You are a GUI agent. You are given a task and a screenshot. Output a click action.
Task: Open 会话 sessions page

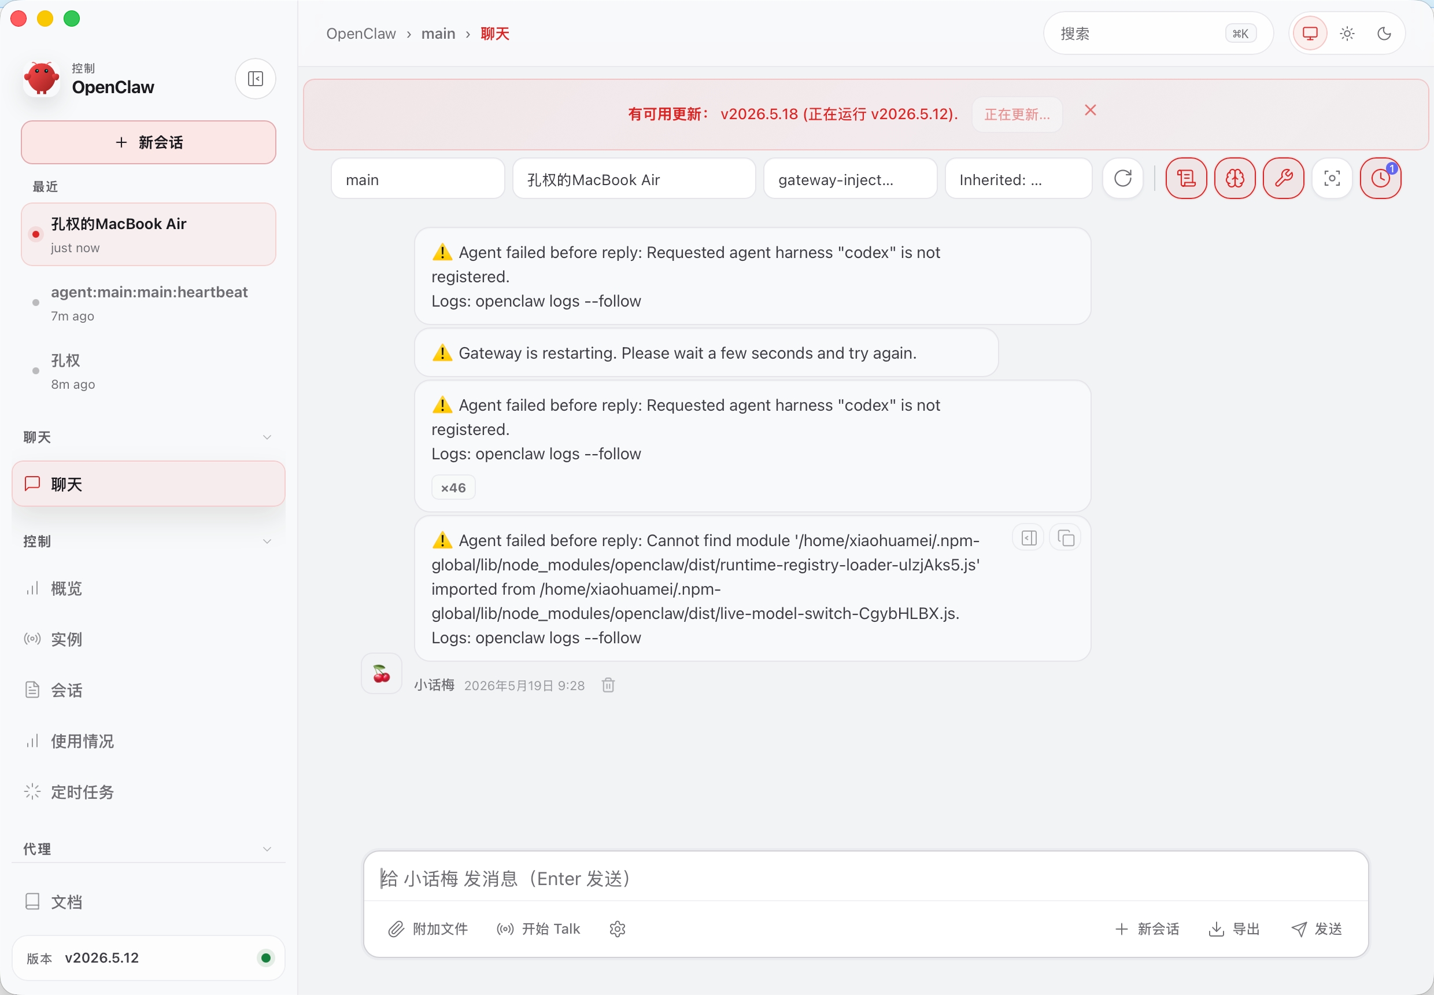point(149,690)
